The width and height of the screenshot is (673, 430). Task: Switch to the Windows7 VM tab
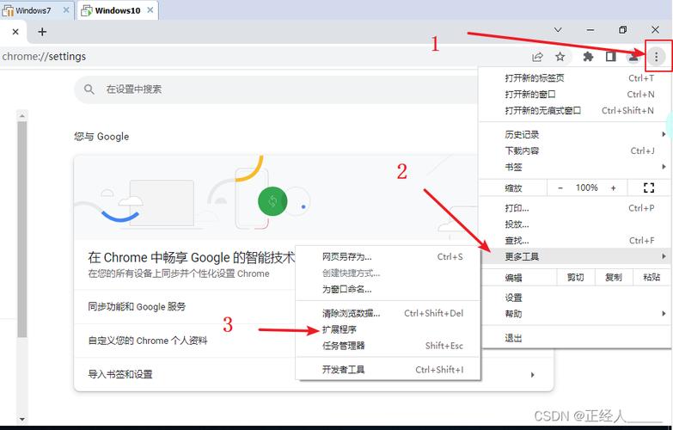pos(33,10)
